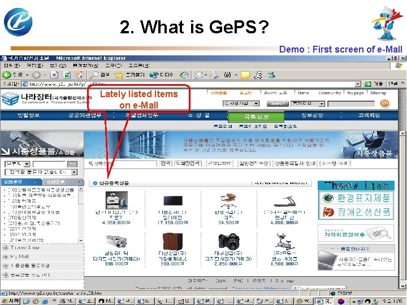Viewport: 407px width, 305px height.
Task: Open the address bar dropdown arrow
Action: coord(358,84)
